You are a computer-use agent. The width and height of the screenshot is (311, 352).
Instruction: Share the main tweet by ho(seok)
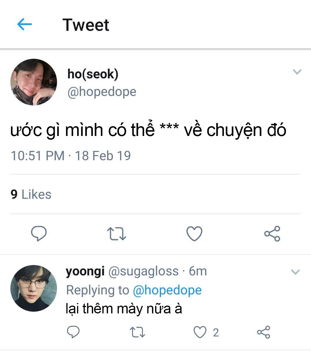[x=272, y=233]
